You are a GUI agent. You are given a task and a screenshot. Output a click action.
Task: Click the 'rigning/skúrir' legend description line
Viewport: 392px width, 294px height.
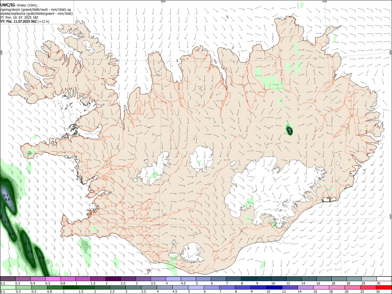tap(36, 9)
